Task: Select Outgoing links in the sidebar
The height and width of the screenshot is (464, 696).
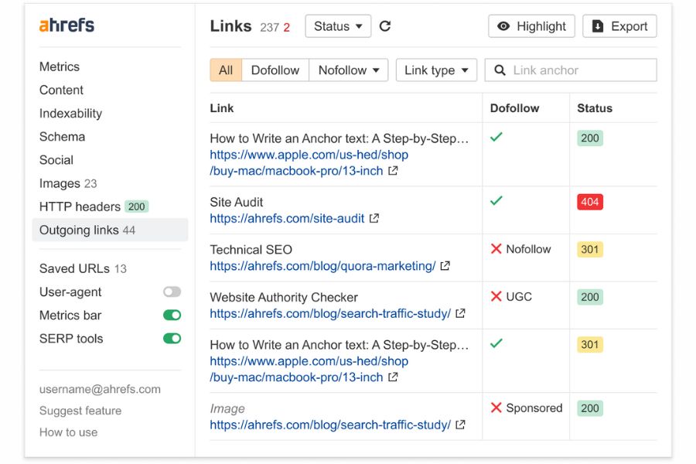Action: pos(110,230)
